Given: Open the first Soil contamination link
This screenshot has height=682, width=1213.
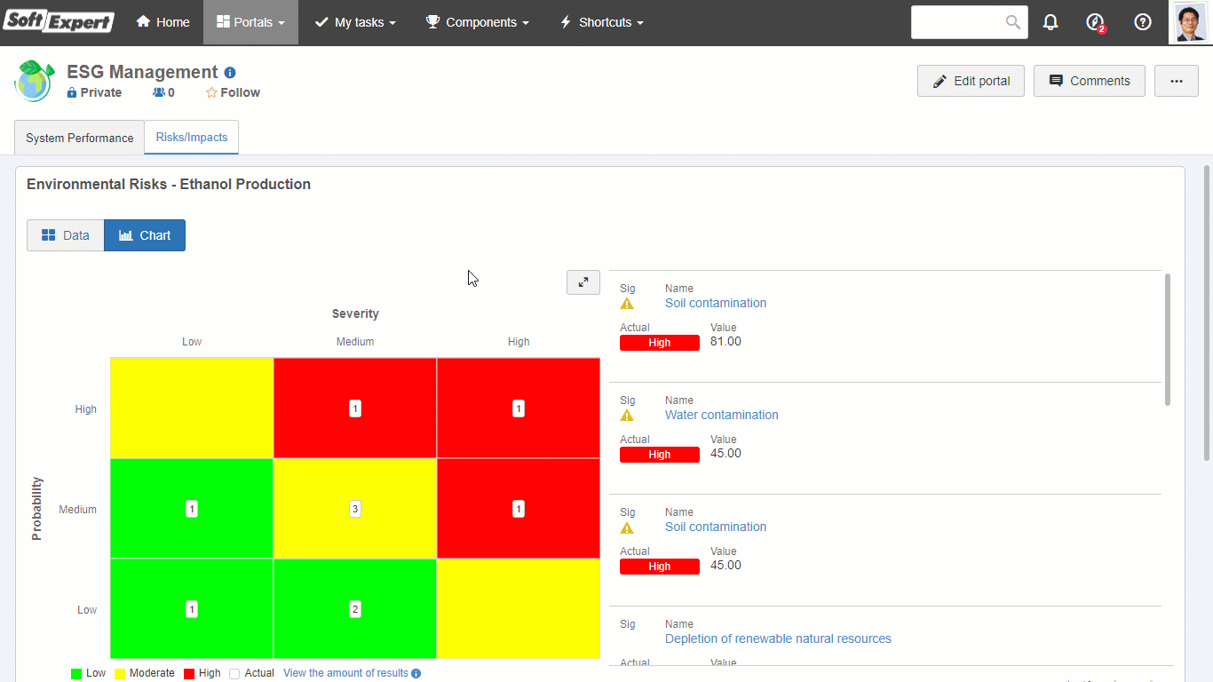Looking at the screenshot, I should point(716,303).
